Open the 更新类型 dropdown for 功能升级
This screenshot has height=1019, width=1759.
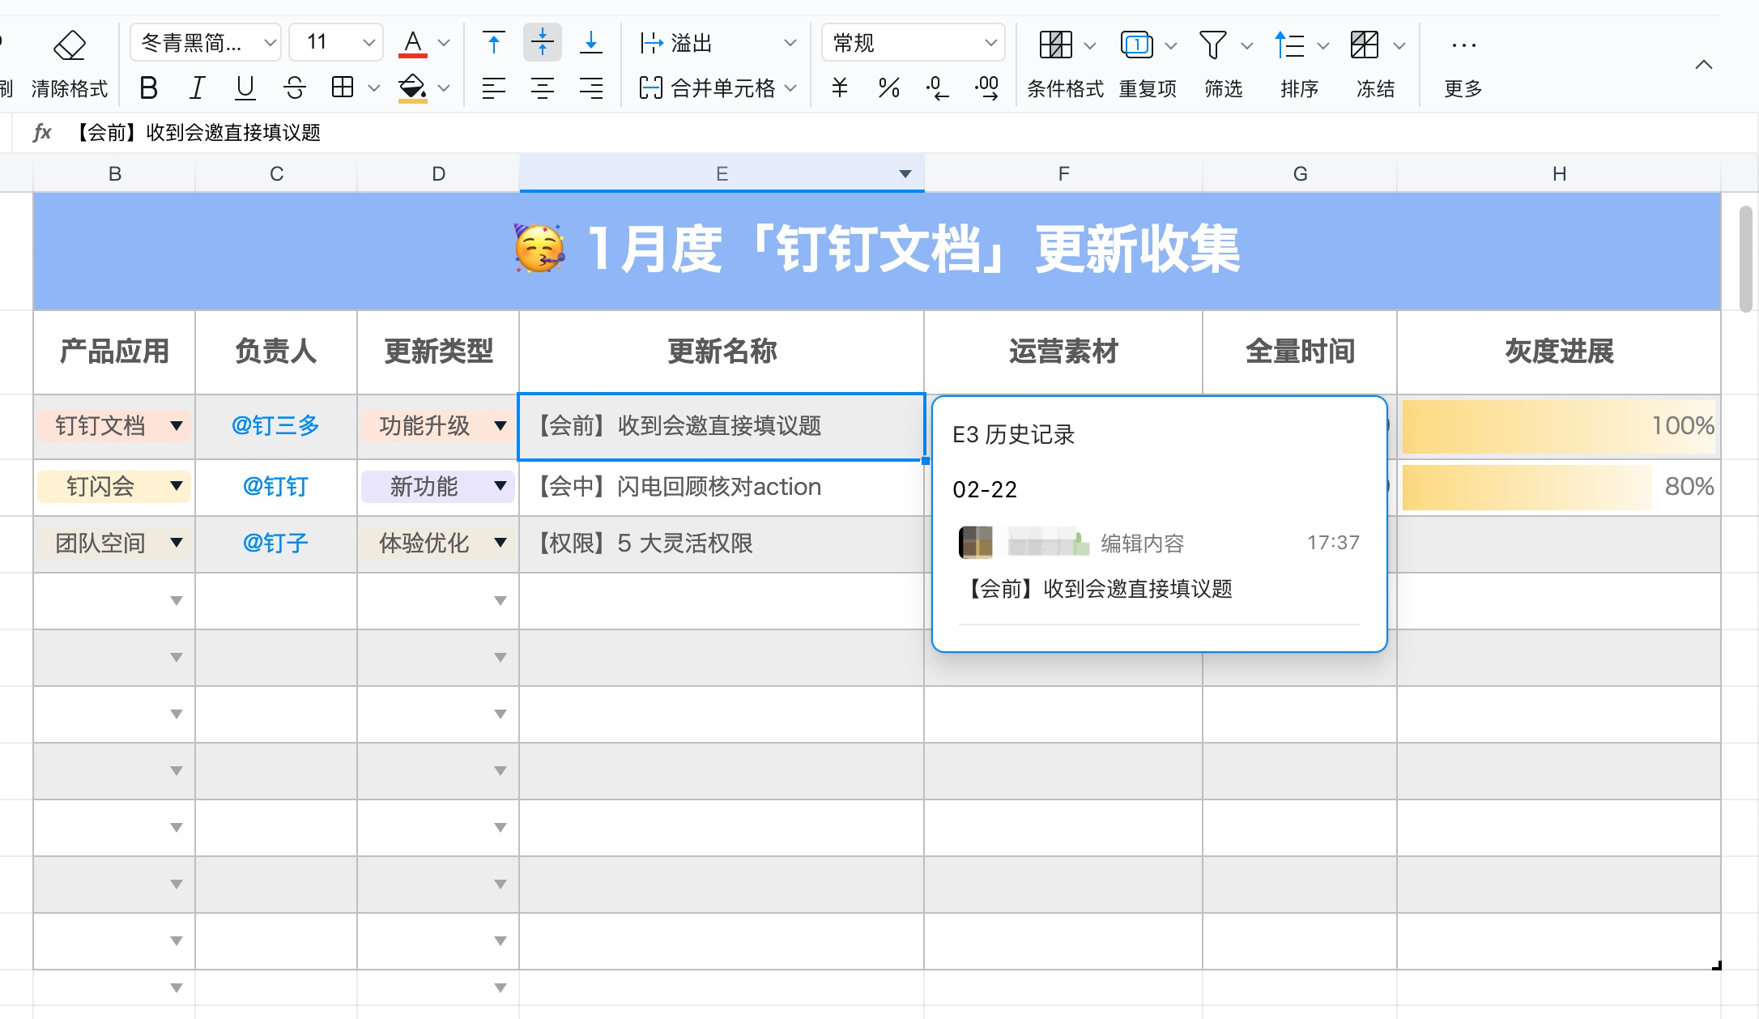[x=500, y=426]
